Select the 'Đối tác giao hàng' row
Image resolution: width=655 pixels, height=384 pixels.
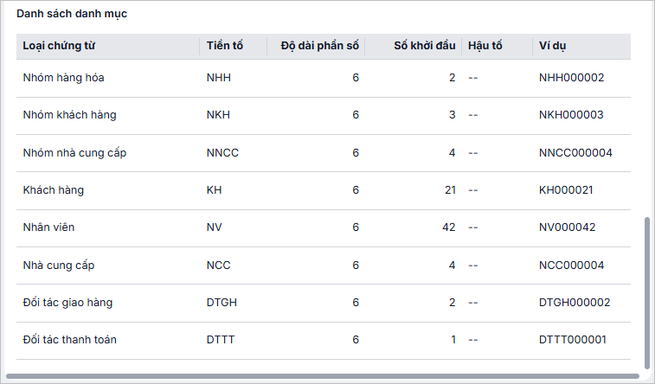(67, 303)
